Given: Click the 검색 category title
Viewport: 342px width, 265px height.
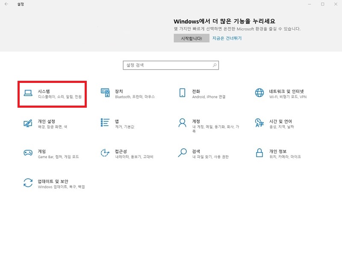Looking at the screenshot, I should (196, 151).
